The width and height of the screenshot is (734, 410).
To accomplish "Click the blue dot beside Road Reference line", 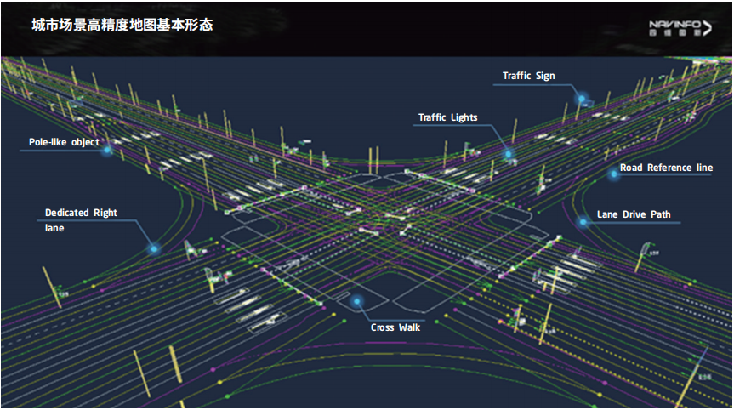I will click(612, 174).
